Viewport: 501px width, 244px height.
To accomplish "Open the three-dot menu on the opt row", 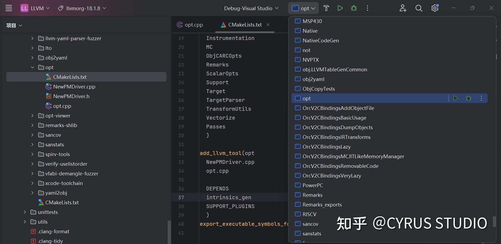I will click(481, 98).
